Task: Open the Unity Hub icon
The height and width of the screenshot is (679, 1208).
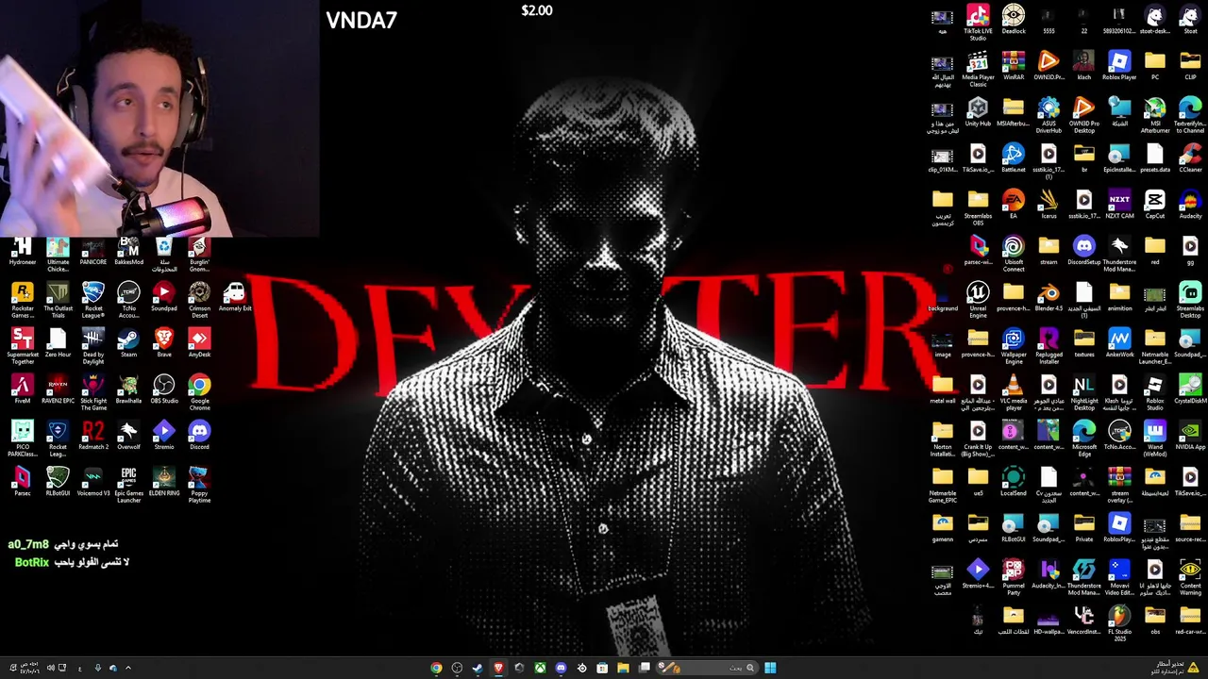Action: (x=978, y=111)
